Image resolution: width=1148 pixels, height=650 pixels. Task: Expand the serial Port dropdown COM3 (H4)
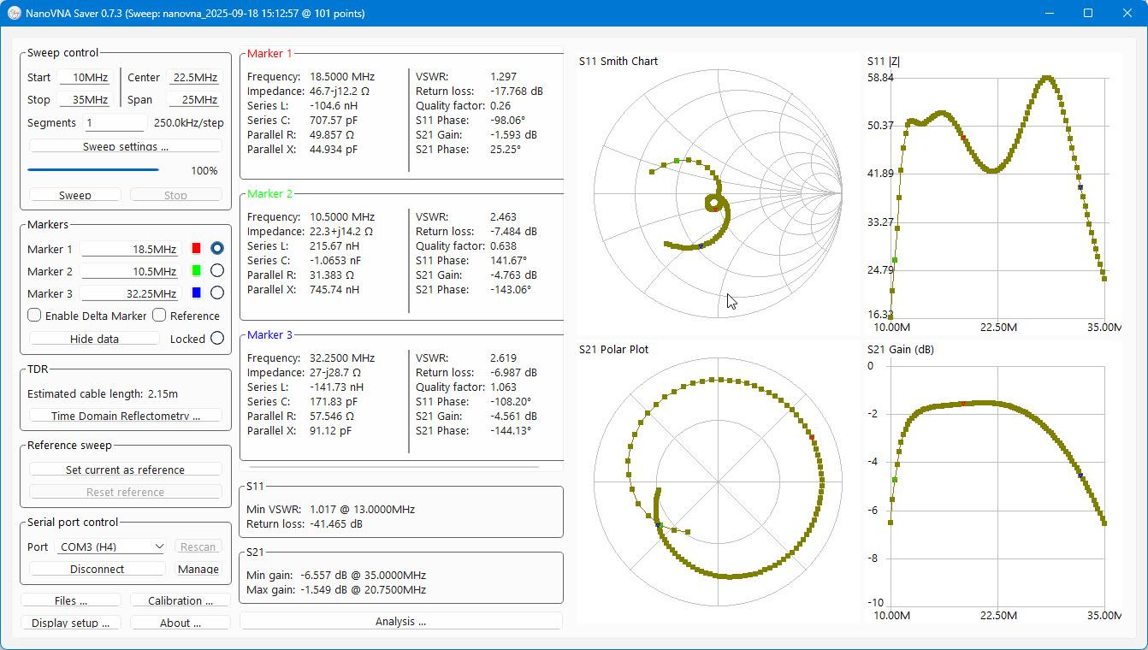click(112, 547)
